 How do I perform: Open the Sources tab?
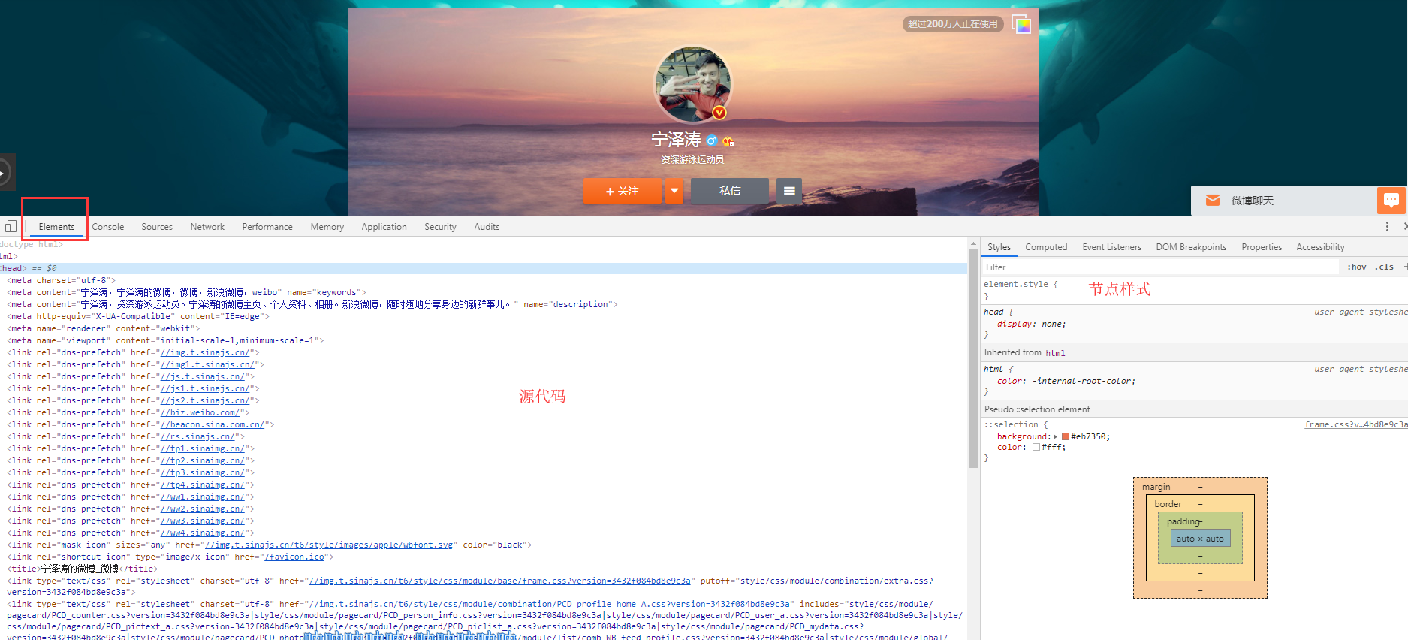(x=157, y=227)
